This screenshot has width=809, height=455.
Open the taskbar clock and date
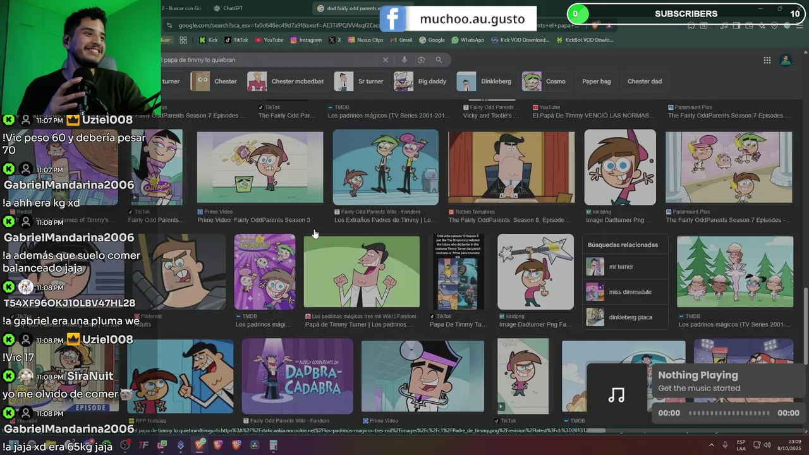[x=789, y=445]
